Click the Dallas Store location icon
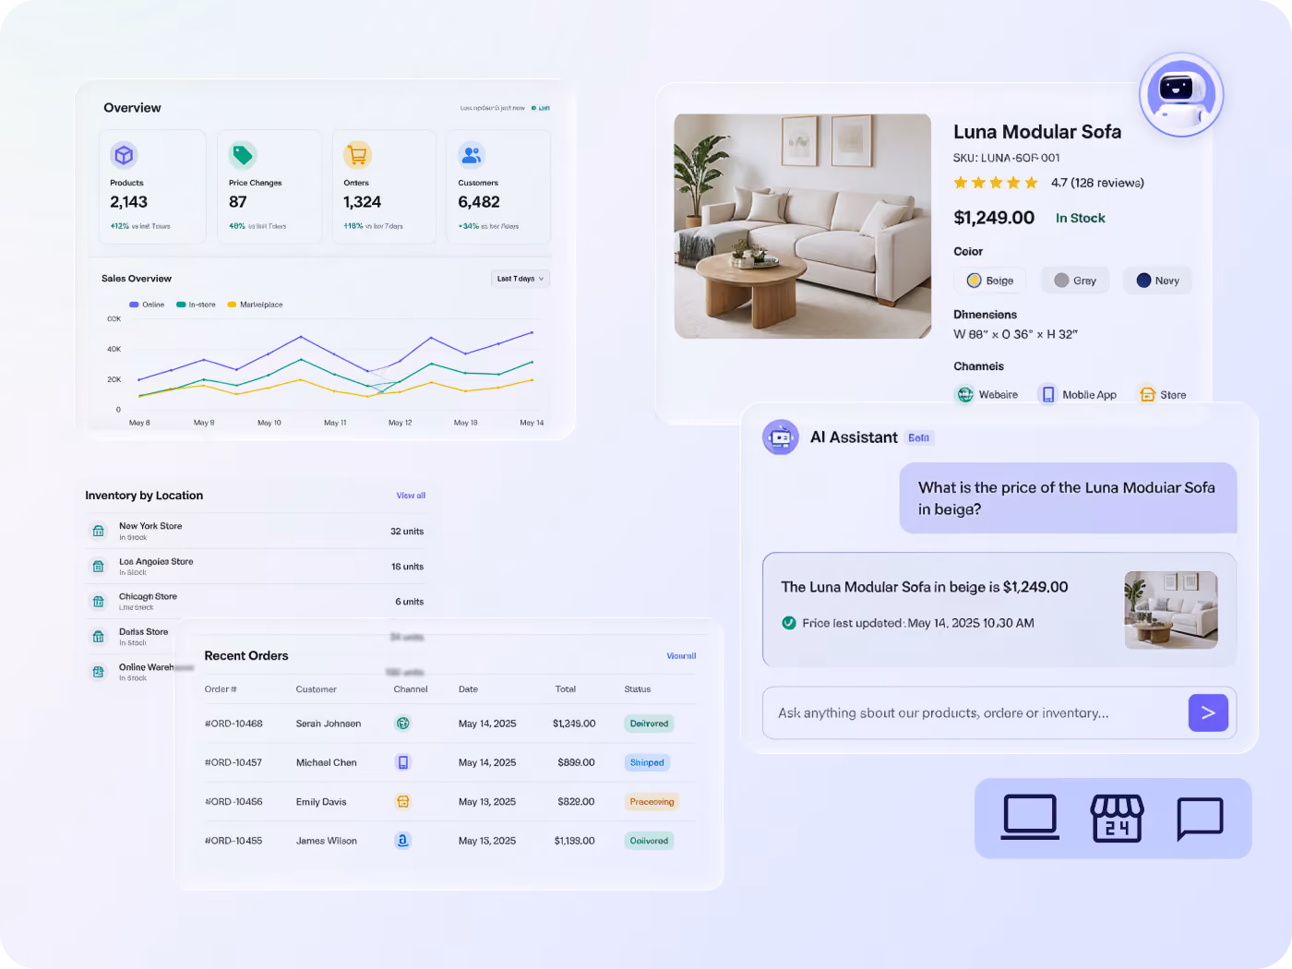This screenshot has height=969, width=1292. pyautogui.click(x=99, y=636)
